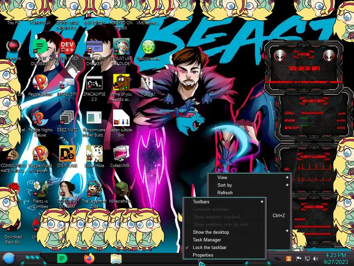Open the Action Center flag tray icon
The width and height of the screenshot is (354, 266).
299,258
